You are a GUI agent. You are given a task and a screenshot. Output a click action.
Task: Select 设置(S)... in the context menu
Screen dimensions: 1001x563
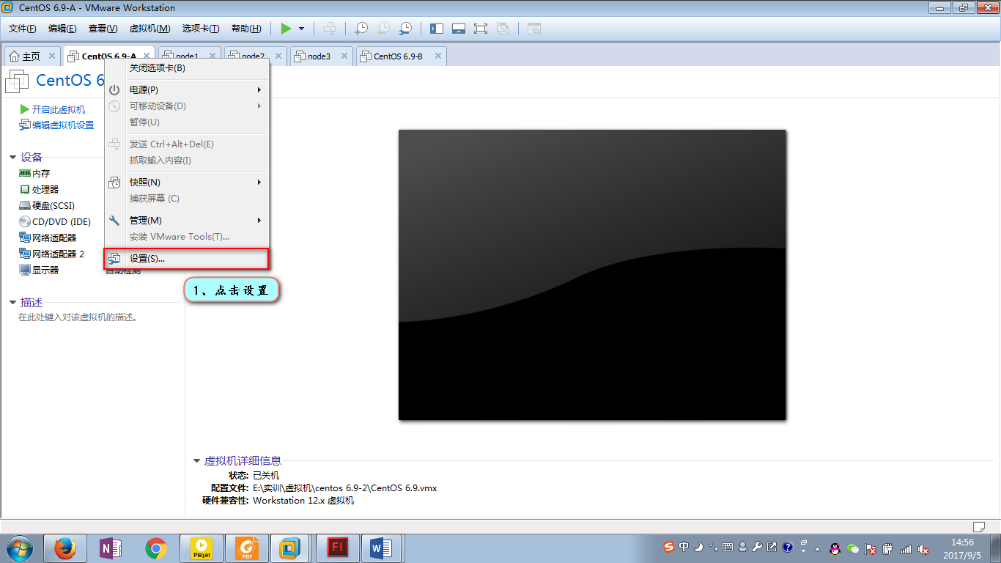(147, 259)
